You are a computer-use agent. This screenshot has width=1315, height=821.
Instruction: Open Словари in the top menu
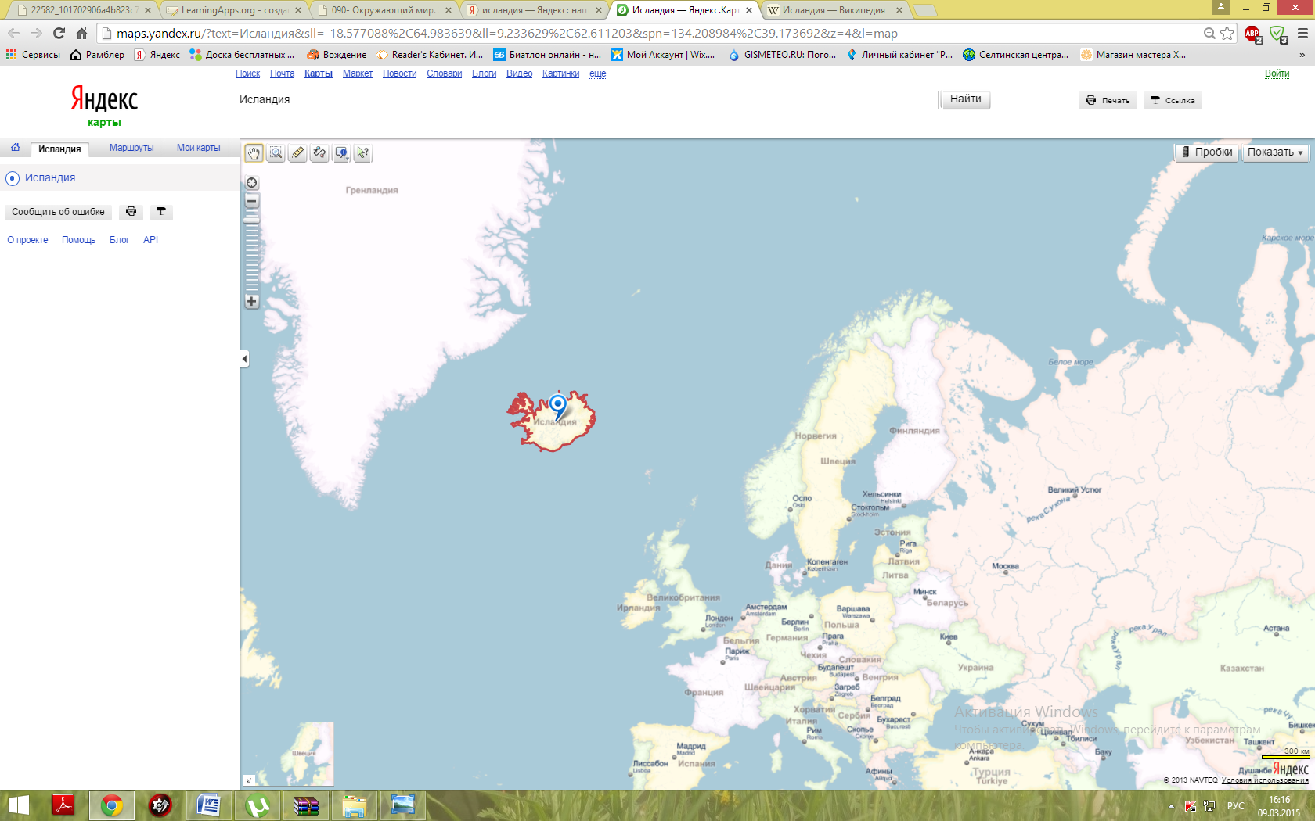[444, 73]
